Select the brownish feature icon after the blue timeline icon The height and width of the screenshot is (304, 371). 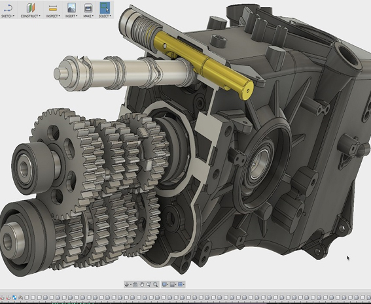20,297
